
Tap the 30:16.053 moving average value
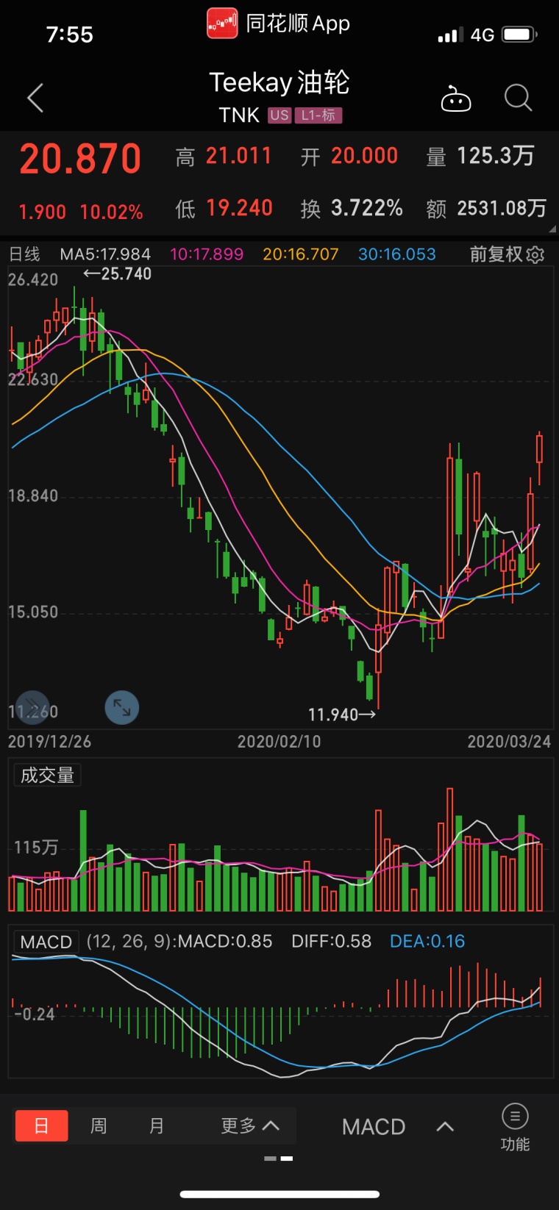397,254
